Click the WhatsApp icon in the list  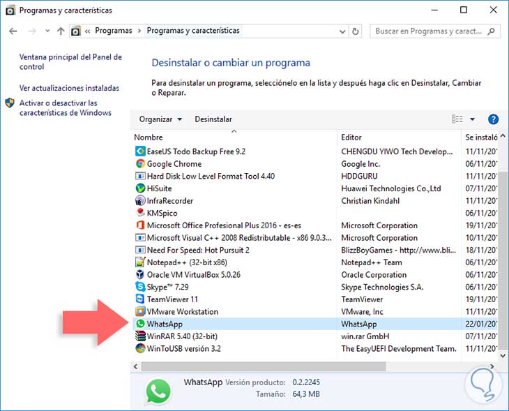coord(140,324)
